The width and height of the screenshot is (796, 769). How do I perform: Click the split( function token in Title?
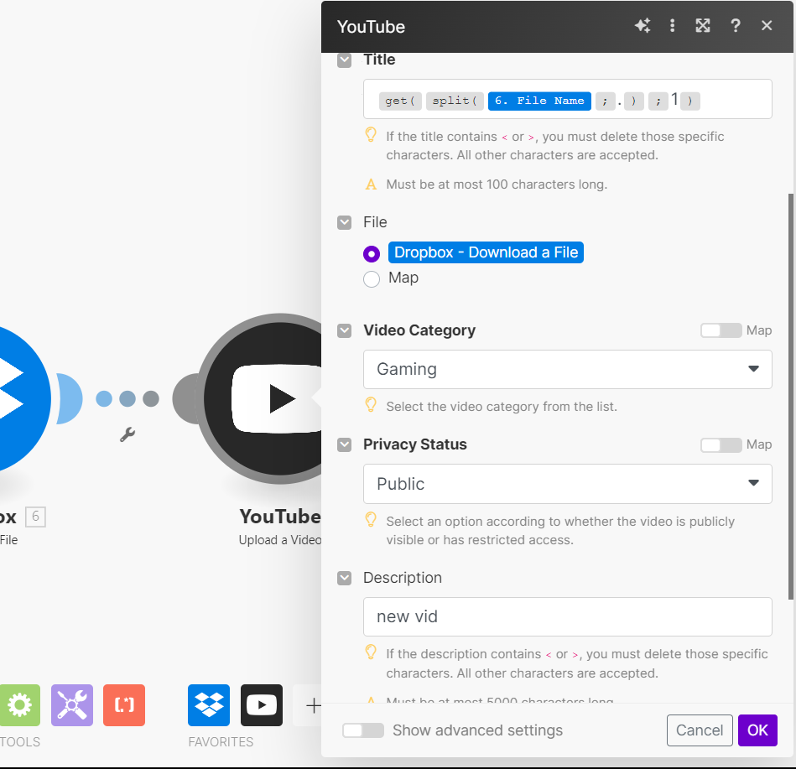click(x=455, y=101)
